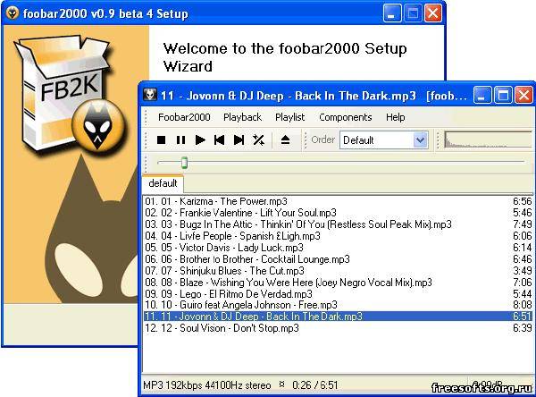Click the 0:26 / 6:51 playback time
This screenshot has width=536, height=397.
tap(314, 385)
